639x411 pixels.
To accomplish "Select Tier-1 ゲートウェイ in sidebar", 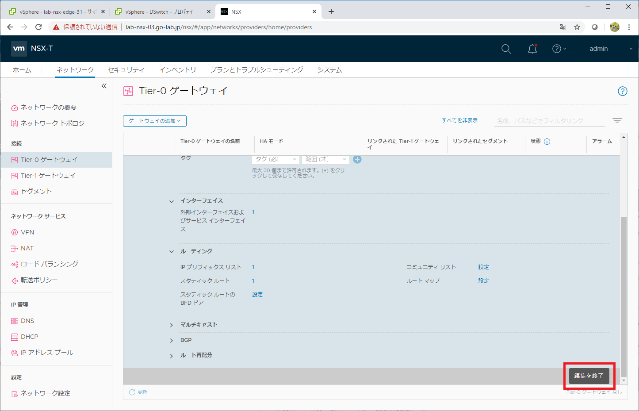I will (x=43, y=176).
